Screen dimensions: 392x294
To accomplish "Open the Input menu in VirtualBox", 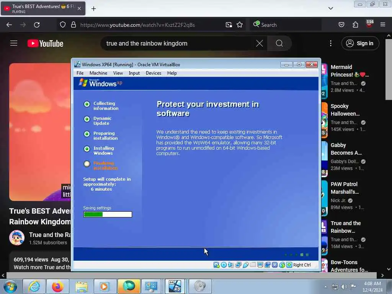I will pos(134,73).
